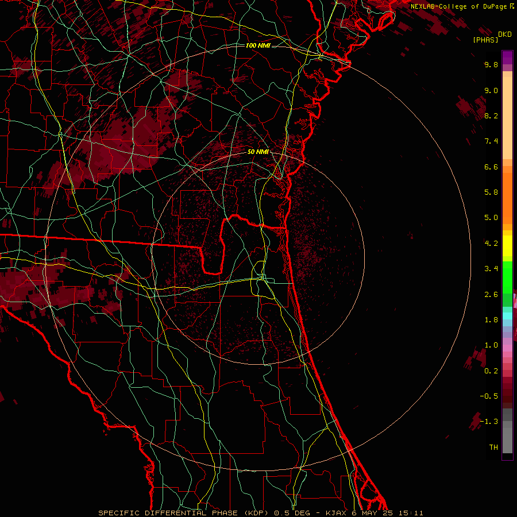Click the 50 NMI range ring label
This screenshot has height=517, width=517.
258,152
